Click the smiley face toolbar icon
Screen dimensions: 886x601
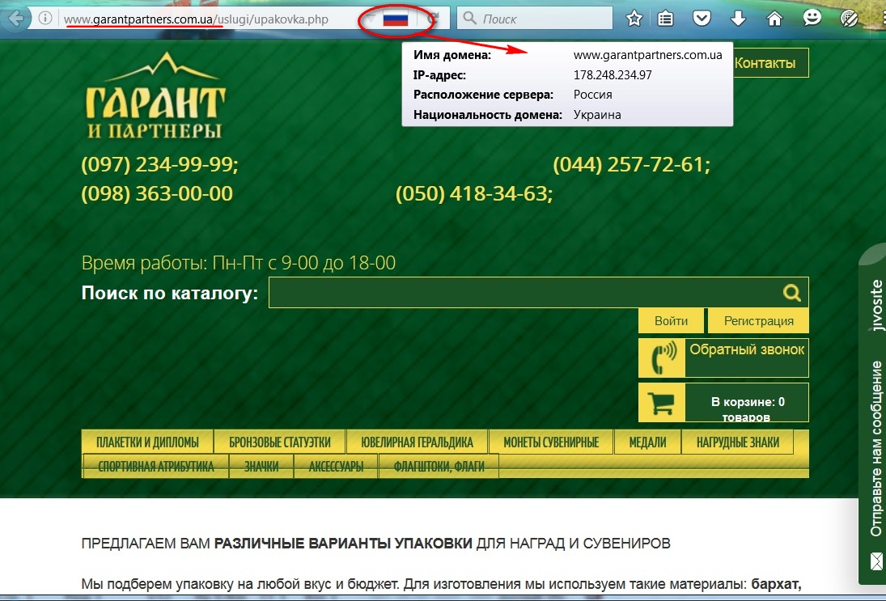point(812,18)
